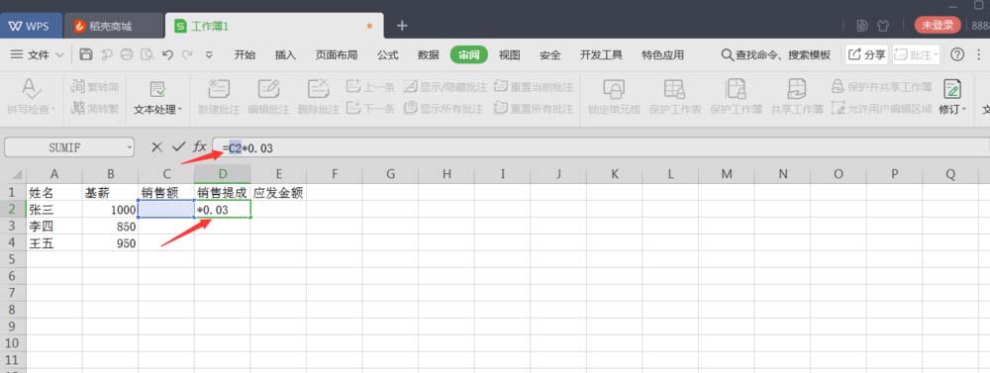Click the 编辑批注 icon
The height and width of the screenshot is (373, 990).
[x=268, y=88]
